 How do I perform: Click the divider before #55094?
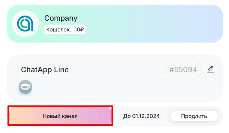166,69
